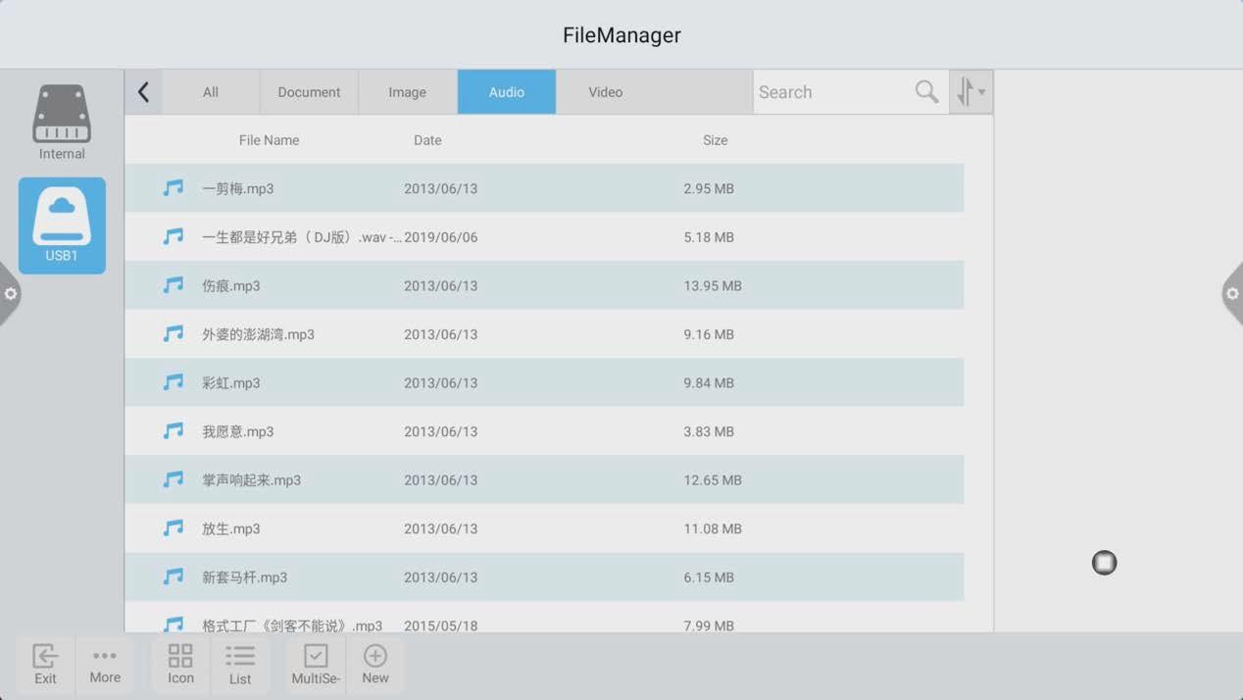Open the More options menu

105,664
